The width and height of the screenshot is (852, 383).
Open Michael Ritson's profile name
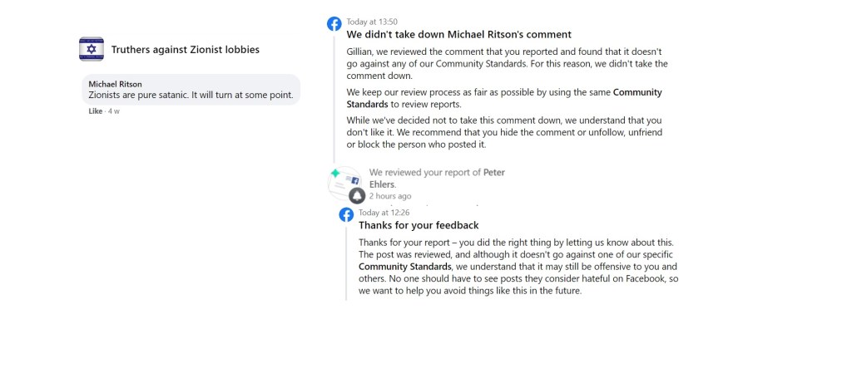[x=115, y=84]
